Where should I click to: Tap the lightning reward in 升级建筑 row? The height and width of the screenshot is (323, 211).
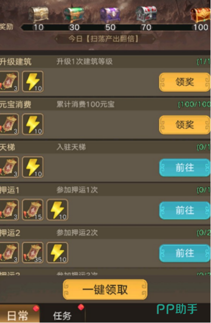click(x=32, y=81)
